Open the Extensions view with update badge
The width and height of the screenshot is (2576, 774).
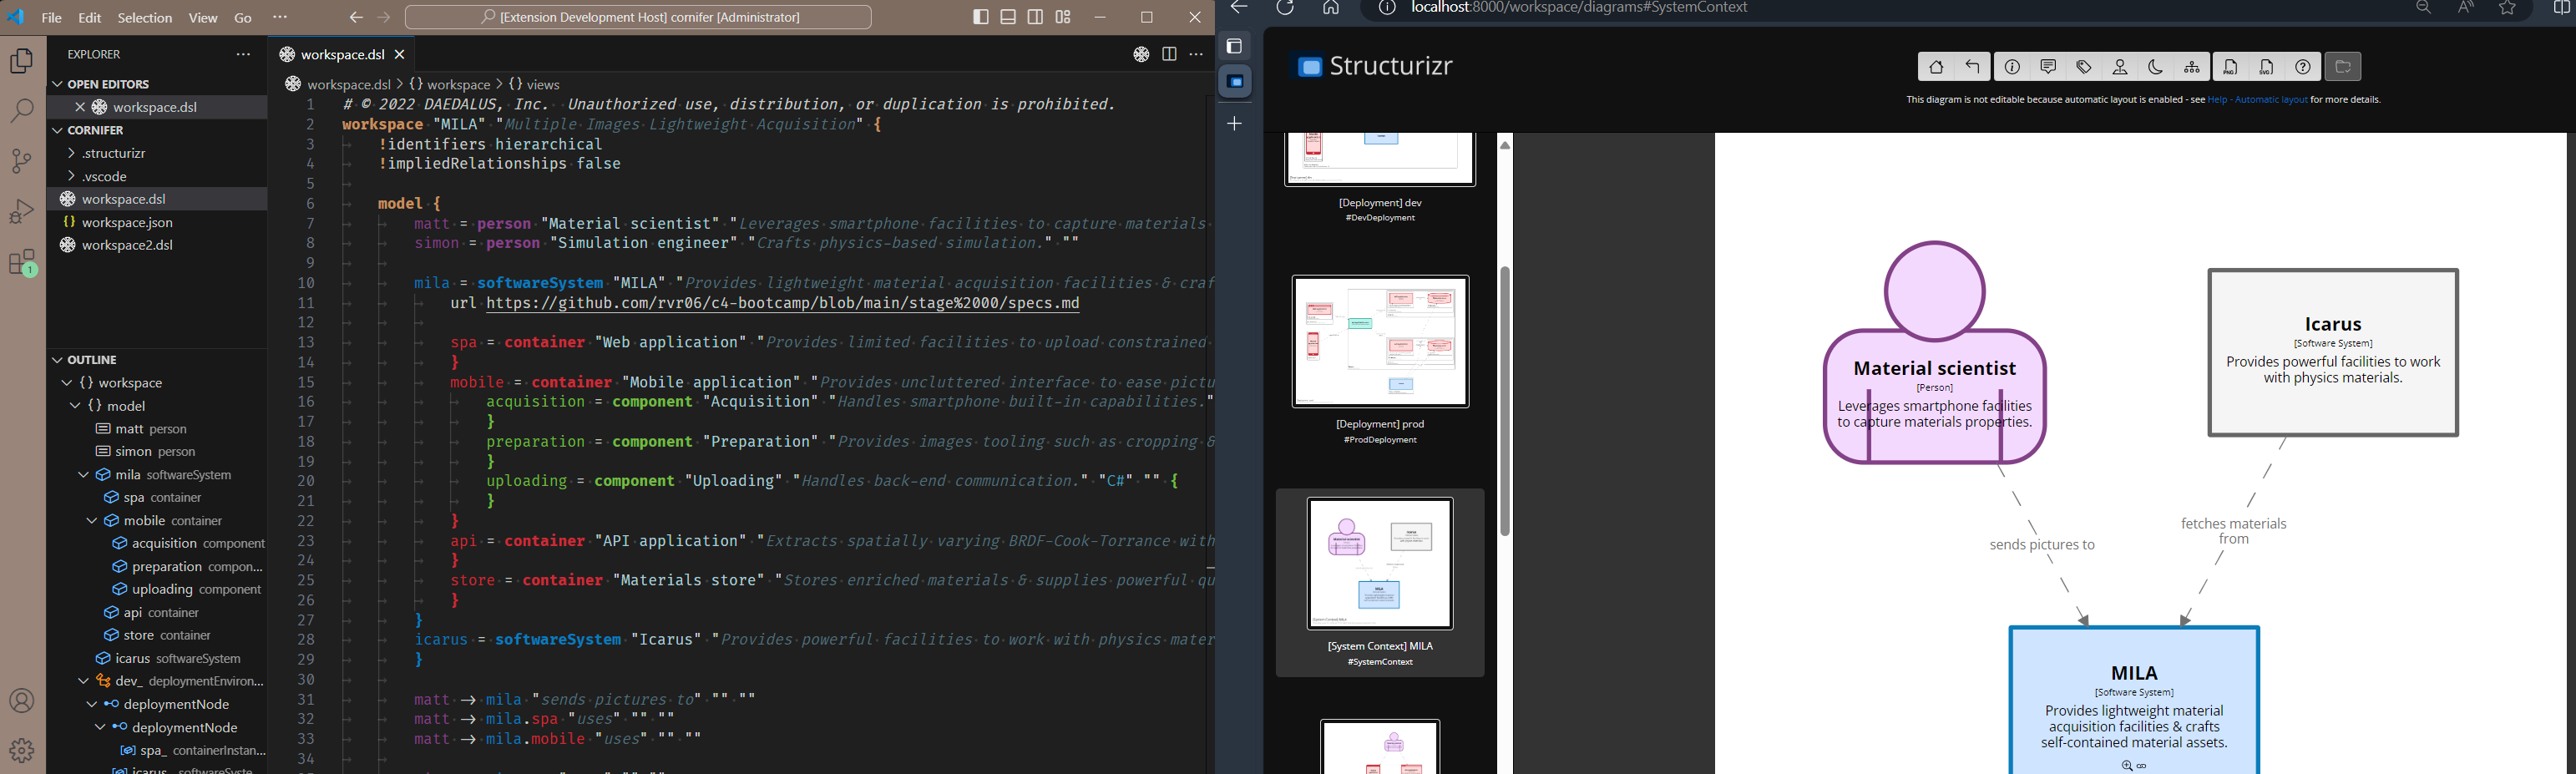(x=22, y=263)
